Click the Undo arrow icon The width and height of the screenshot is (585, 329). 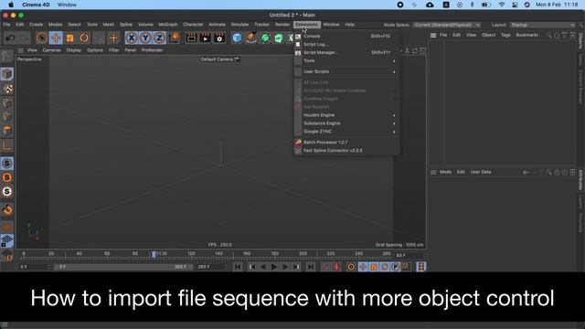tap(10, 38)
